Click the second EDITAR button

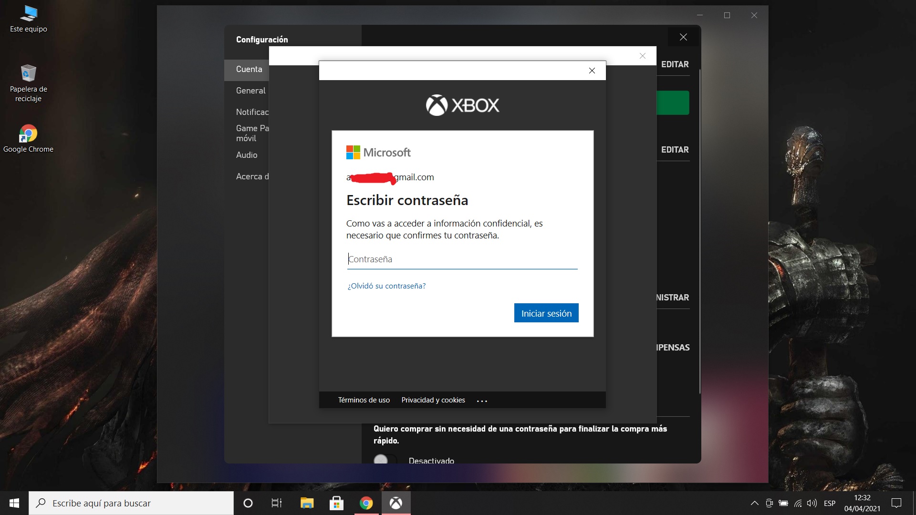point(675,150)
